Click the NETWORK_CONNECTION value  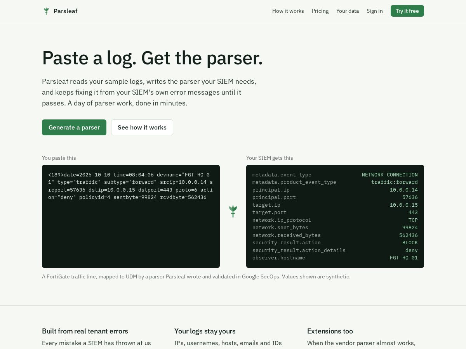pyautogui.click(x=390, y=175)
